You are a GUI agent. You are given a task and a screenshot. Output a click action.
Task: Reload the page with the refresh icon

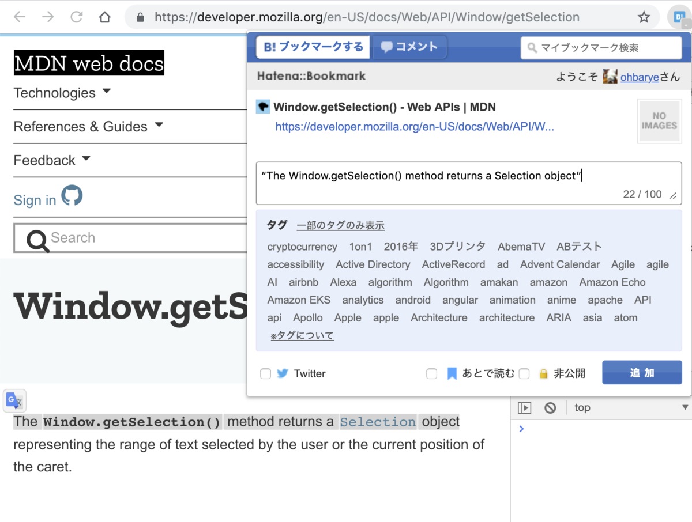77,17
